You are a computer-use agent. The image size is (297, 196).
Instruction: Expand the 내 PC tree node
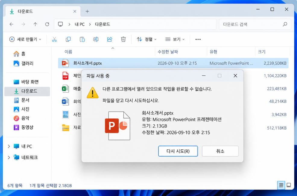point(9,146)
